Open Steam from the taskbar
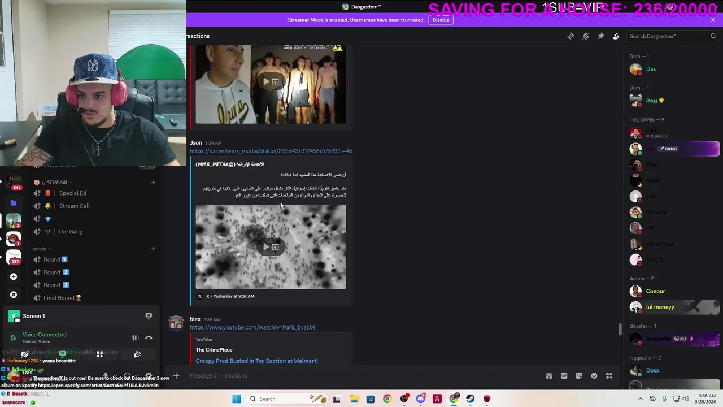The width and height of the screenshot is (723, 407). pos(470,399)
